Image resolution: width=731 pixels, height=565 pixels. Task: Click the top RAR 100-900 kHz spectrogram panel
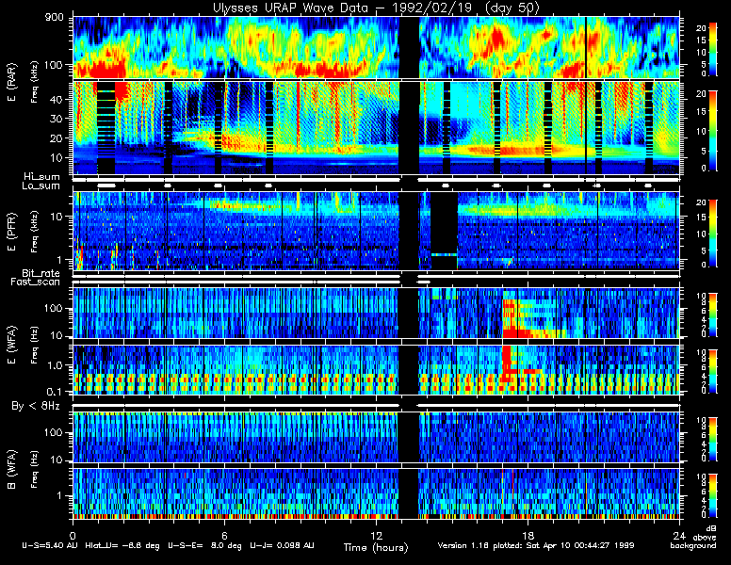coord(376,47)
